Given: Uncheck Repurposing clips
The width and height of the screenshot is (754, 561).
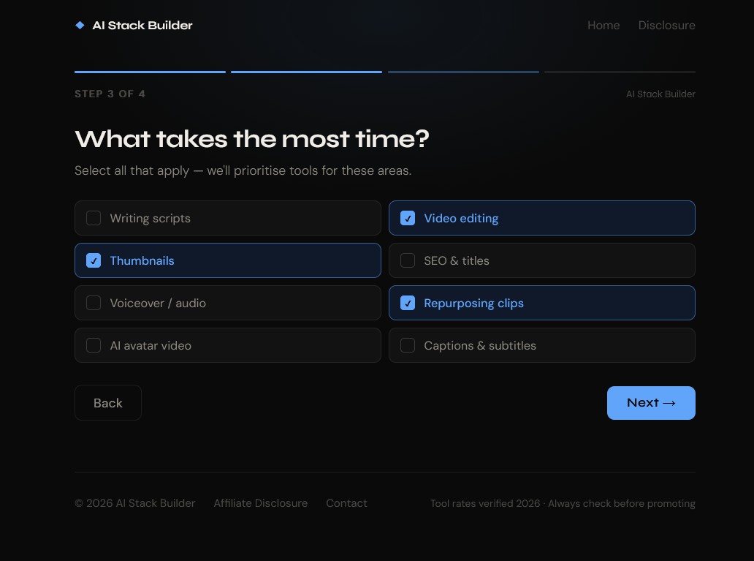Looking at the screenshot, I should 408,303.
